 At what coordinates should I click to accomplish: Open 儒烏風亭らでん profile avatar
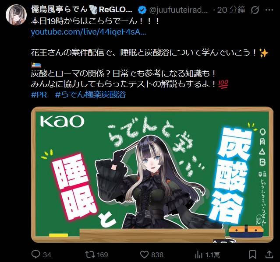click(x=16, y=15)
